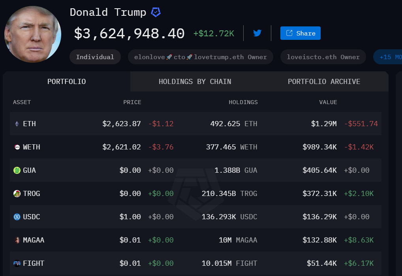Select the Portfolio tab
This screenshot has width=402, height=276.
click(x=66, y=82)
